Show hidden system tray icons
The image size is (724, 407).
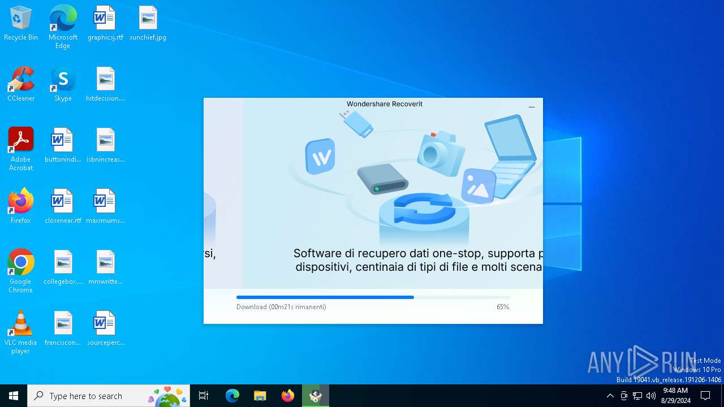610,396
